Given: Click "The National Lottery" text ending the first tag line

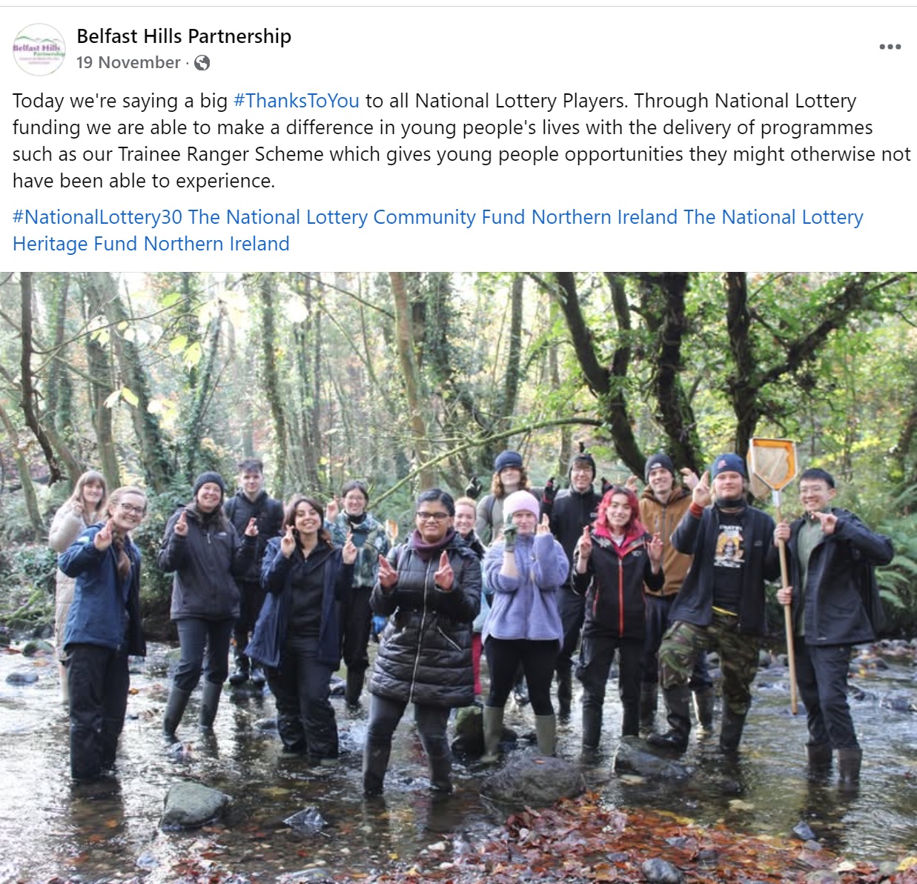Looking at the screenshot, I should coord(774,217).
